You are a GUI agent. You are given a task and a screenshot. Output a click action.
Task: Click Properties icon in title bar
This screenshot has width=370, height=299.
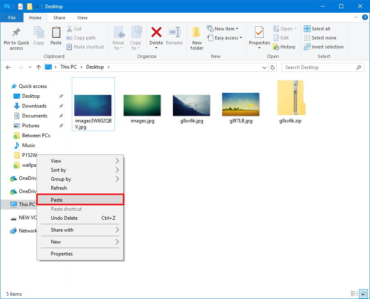[x=21, y=7]
